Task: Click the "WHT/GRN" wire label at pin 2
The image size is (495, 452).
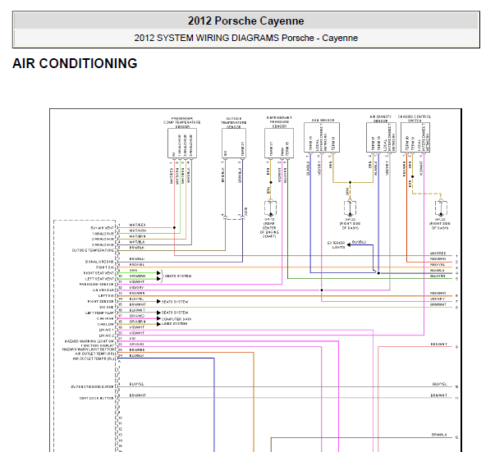Action: (x=138, y=231)
